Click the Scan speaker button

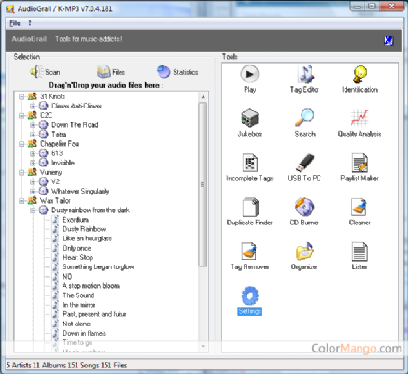click(x=45, y=72)
